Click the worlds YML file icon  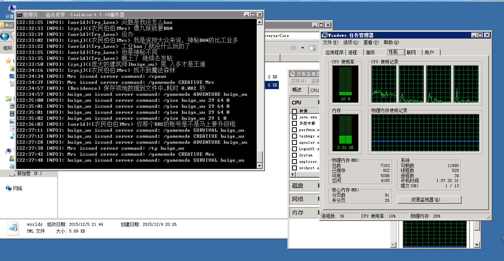click(x=14, y=228)
